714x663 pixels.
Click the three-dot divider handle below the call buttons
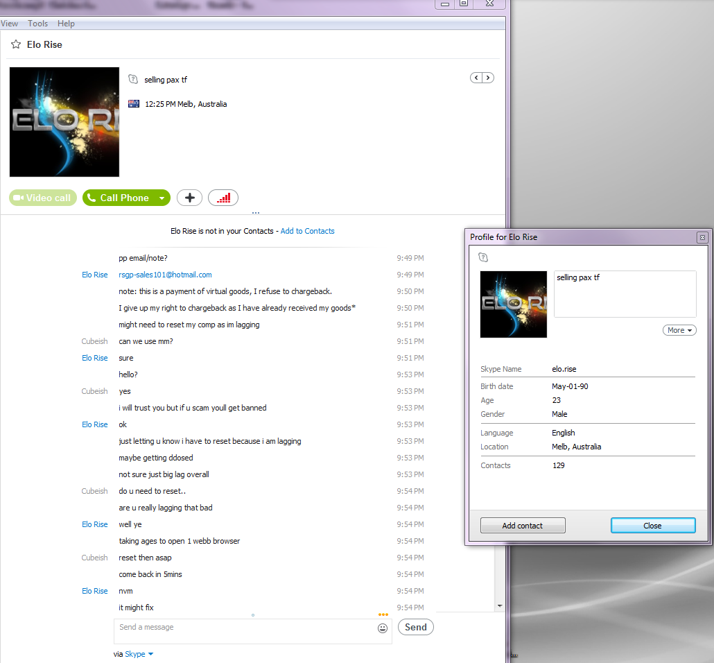click(256, 213)
